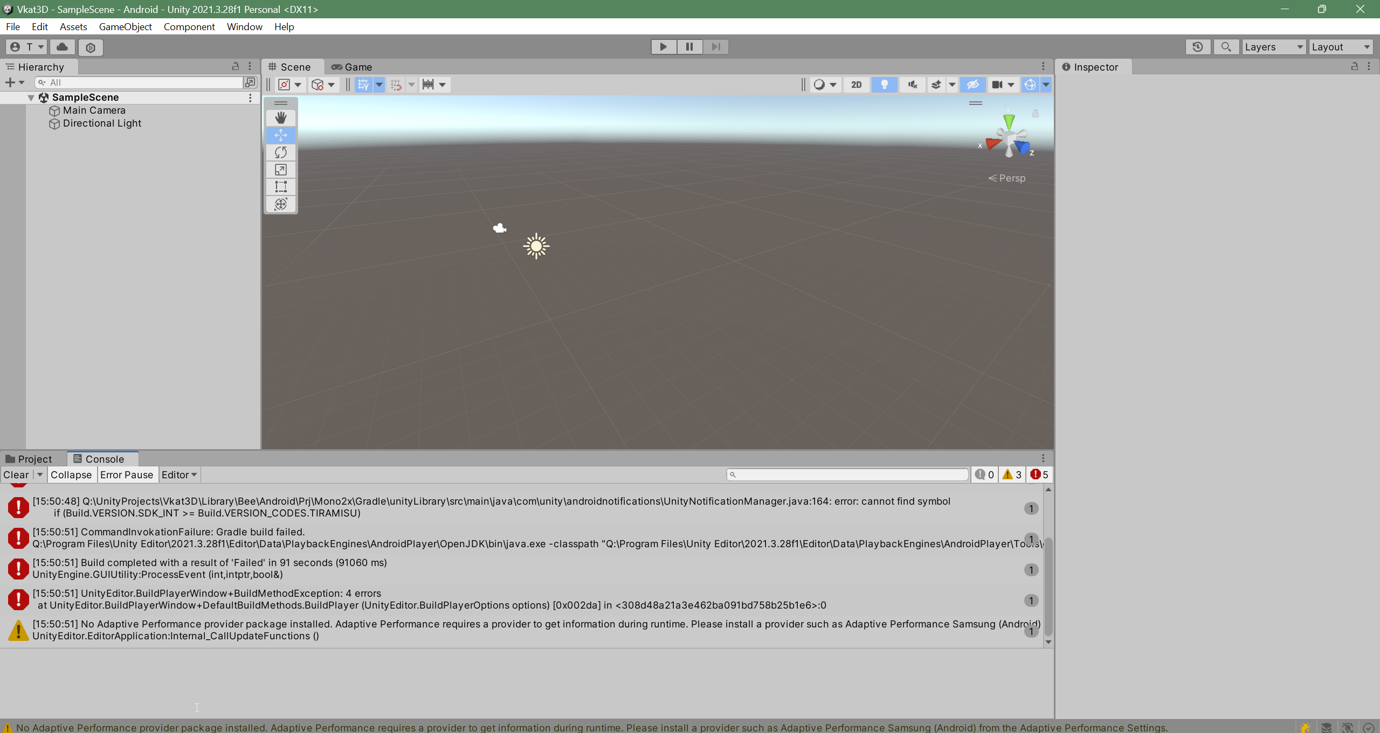The image size is (1380, 733).
Task: Open scene camera settings dropdown
Action: (1003, 85)
